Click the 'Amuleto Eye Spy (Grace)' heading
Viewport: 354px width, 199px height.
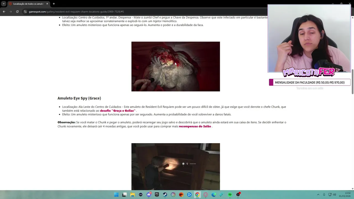79,98
